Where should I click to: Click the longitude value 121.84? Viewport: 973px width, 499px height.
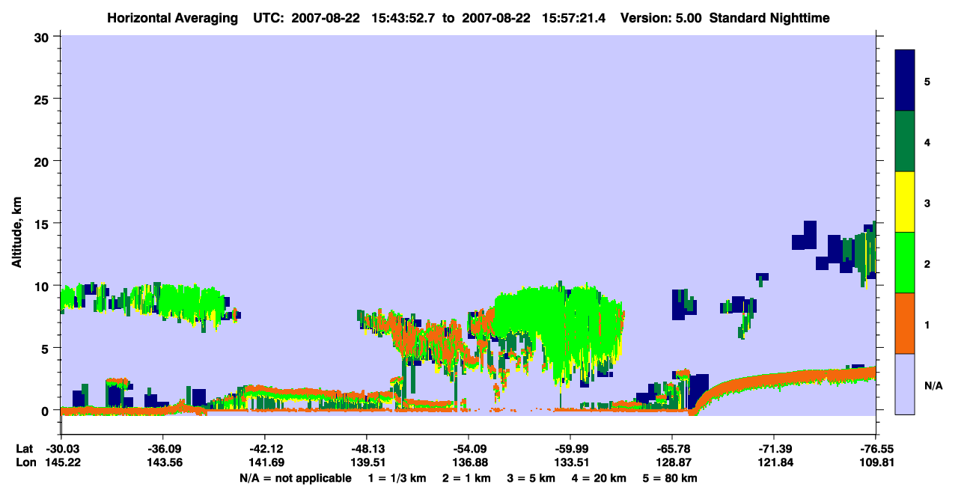(x=774, y=463)
